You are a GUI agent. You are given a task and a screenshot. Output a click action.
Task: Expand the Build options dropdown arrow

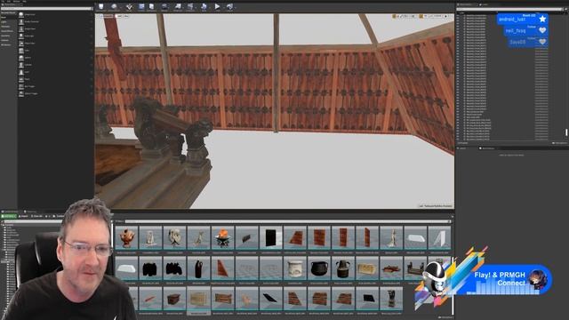(210, 7)
